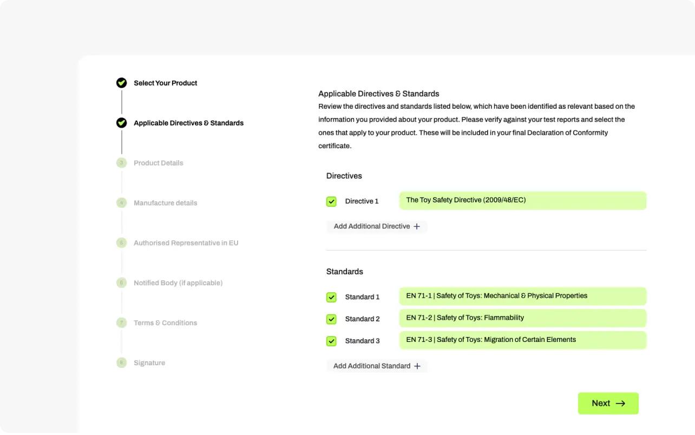Screen dimensions: 695x435
Task: Click the EN 71-3 Migration of Certain Elements field
Action: click(522, 340)
